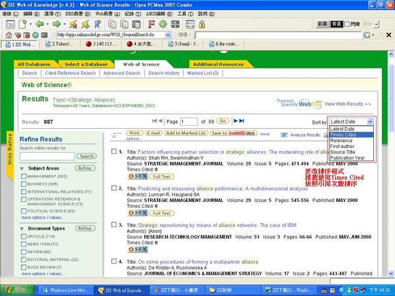Open the All Databases tab

point(34,64)
